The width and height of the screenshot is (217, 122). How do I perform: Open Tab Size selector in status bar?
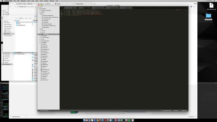coord(176,110)
